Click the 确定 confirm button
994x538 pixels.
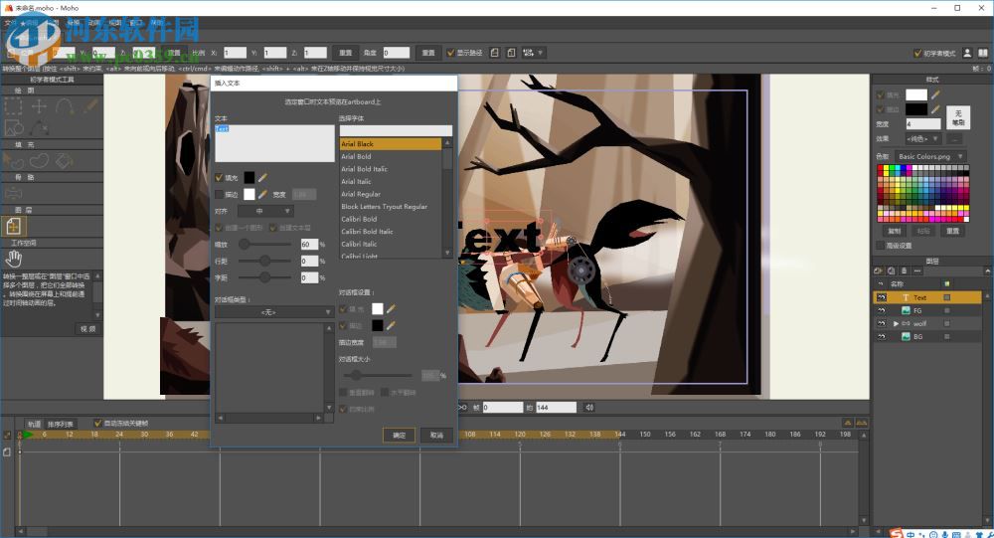point(399,435)
